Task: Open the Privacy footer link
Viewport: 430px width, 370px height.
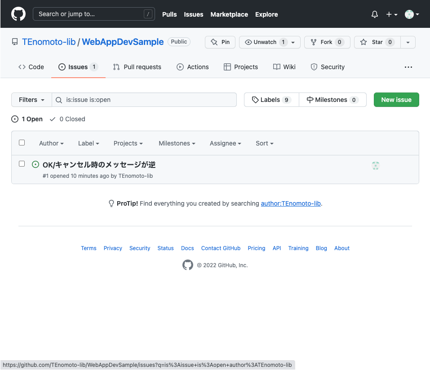Action: tap(113, 248)
